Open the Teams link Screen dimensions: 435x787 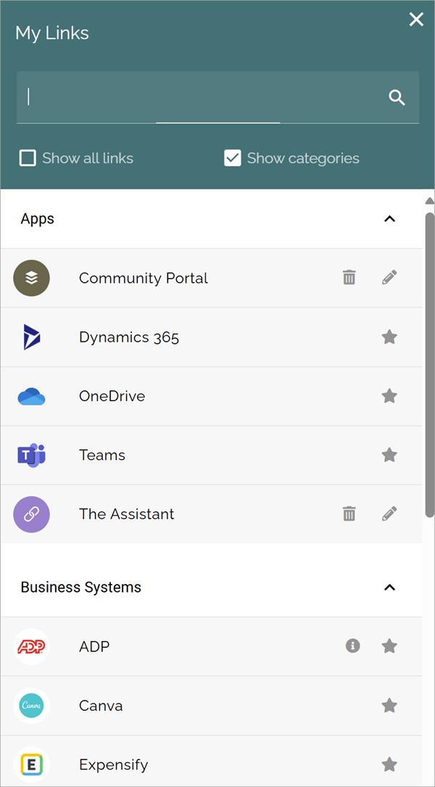click(x=101, y=456)
